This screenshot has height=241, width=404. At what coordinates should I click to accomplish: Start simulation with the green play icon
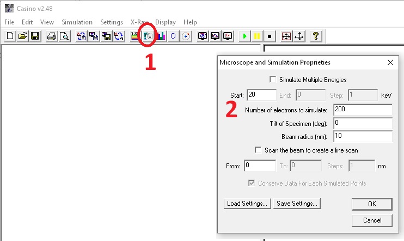244,36
